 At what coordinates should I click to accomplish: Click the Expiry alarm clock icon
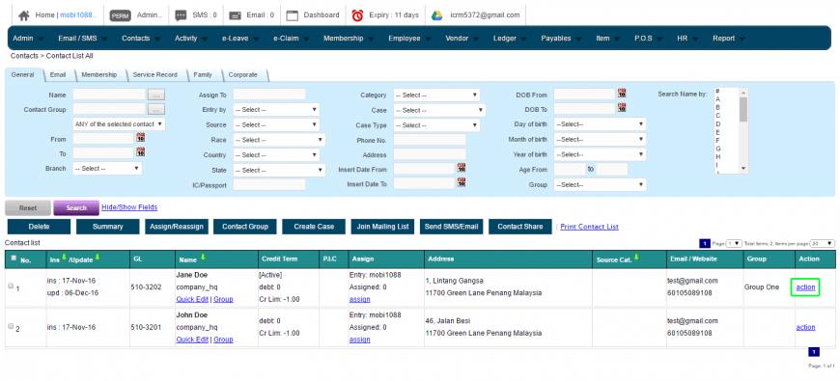tap(357, 15)
